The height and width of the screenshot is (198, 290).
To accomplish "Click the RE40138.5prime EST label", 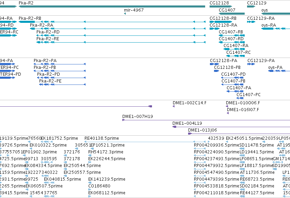I will 102,138.
